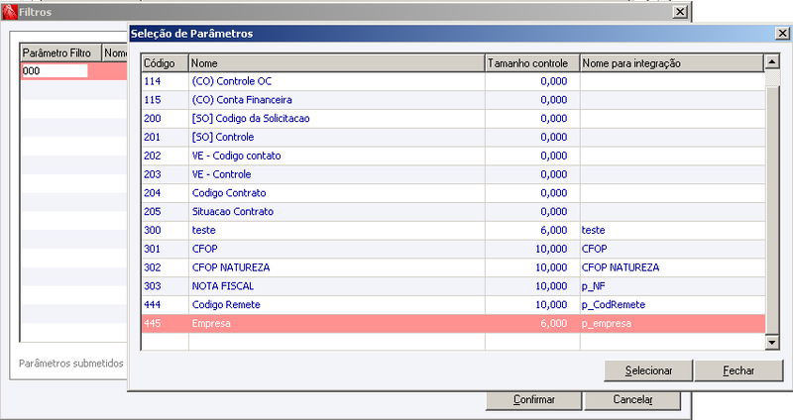The image size is (793, 420).
Task: Click code cell 303
Action: pyautogui.click(x=165, y=286)
